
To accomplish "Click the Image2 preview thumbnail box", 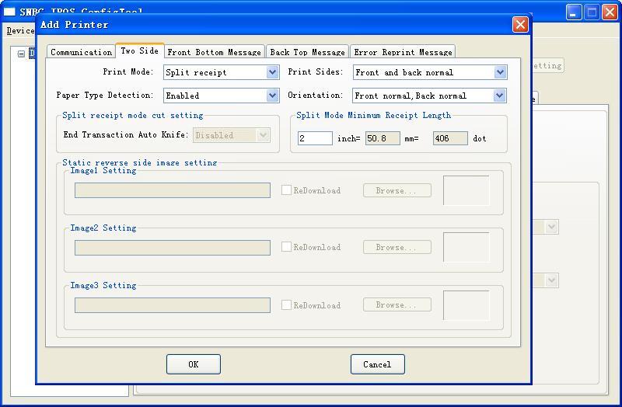I will pos(466,247).
